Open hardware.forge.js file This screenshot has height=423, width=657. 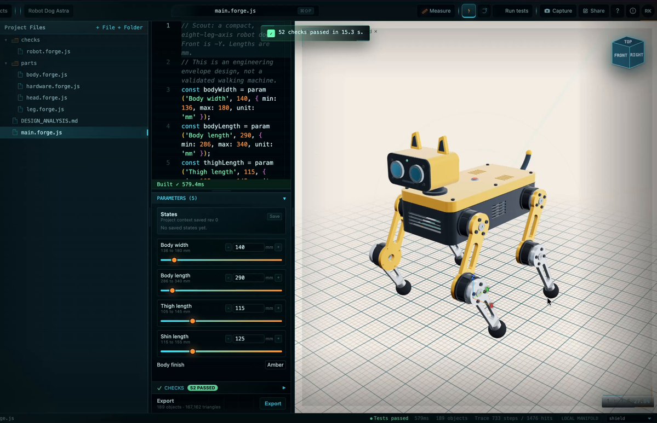point(53,86)
